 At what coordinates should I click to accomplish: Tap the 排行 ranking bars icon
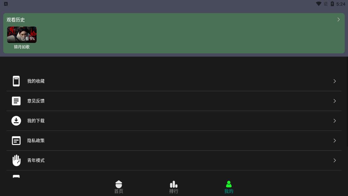(x=174, y=184)
